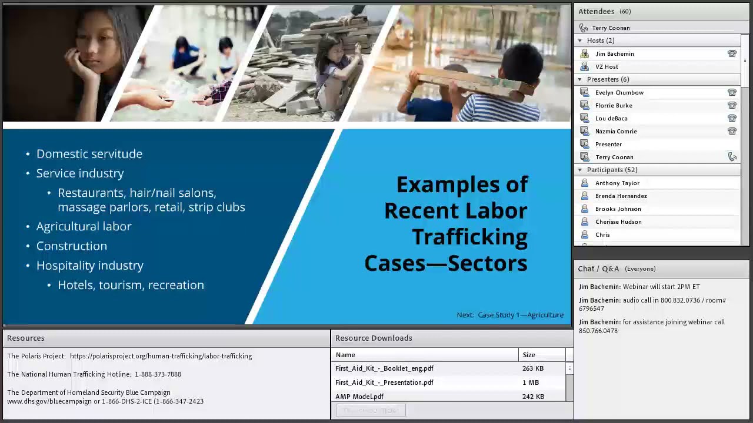Screen dimensions: 753x423
Task: Click Brooks Johnson's participant icon
Action: click(x=584, y=209)
